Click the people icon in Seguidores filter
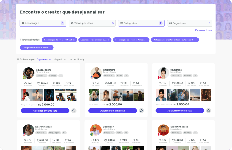Viewport: 232px width, 150px height. [171, 23]
